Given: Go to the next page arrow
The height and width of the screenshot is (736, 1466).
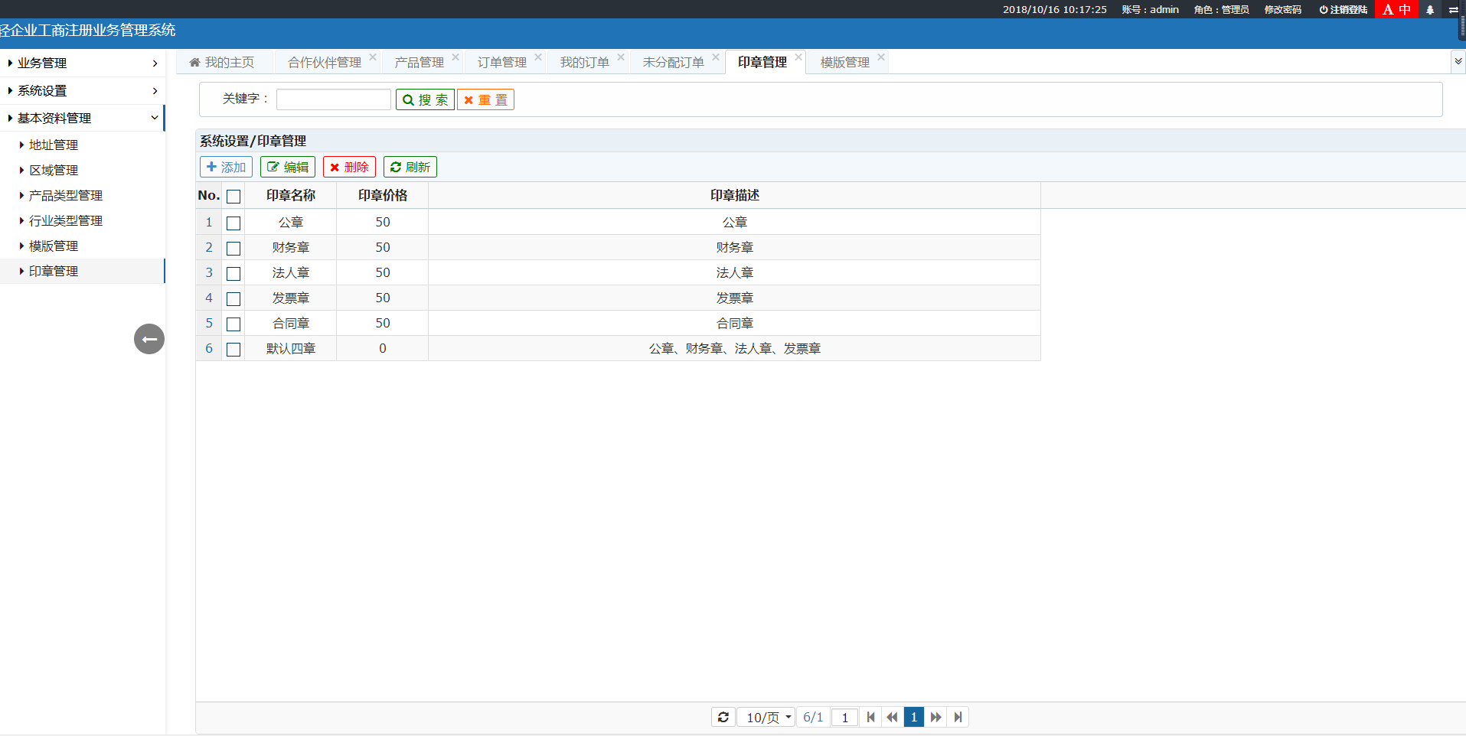Looking at the screenshot, I should (935, 717).
